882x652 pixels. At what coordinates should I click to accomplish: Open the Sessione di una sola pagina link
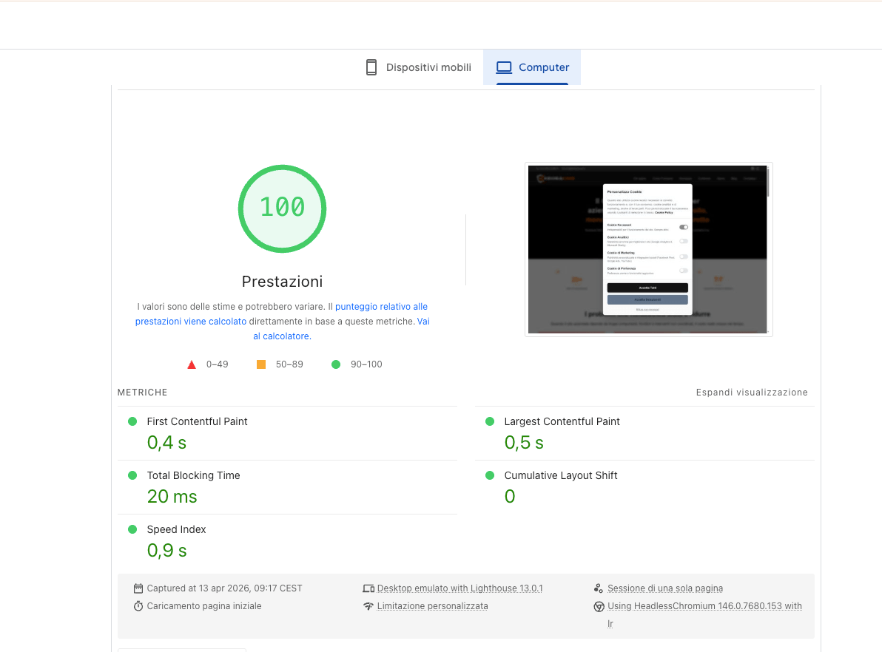point(664,588)
